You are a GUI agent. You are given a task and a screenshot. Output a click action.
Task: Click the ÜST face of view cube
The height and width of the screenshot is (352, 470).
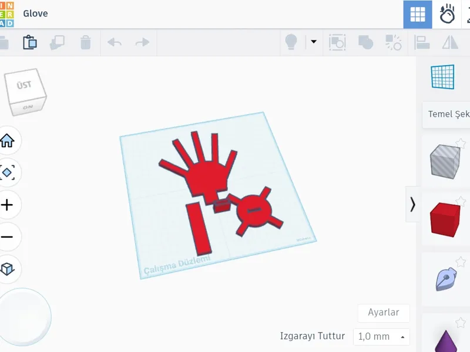click(24, 85)
